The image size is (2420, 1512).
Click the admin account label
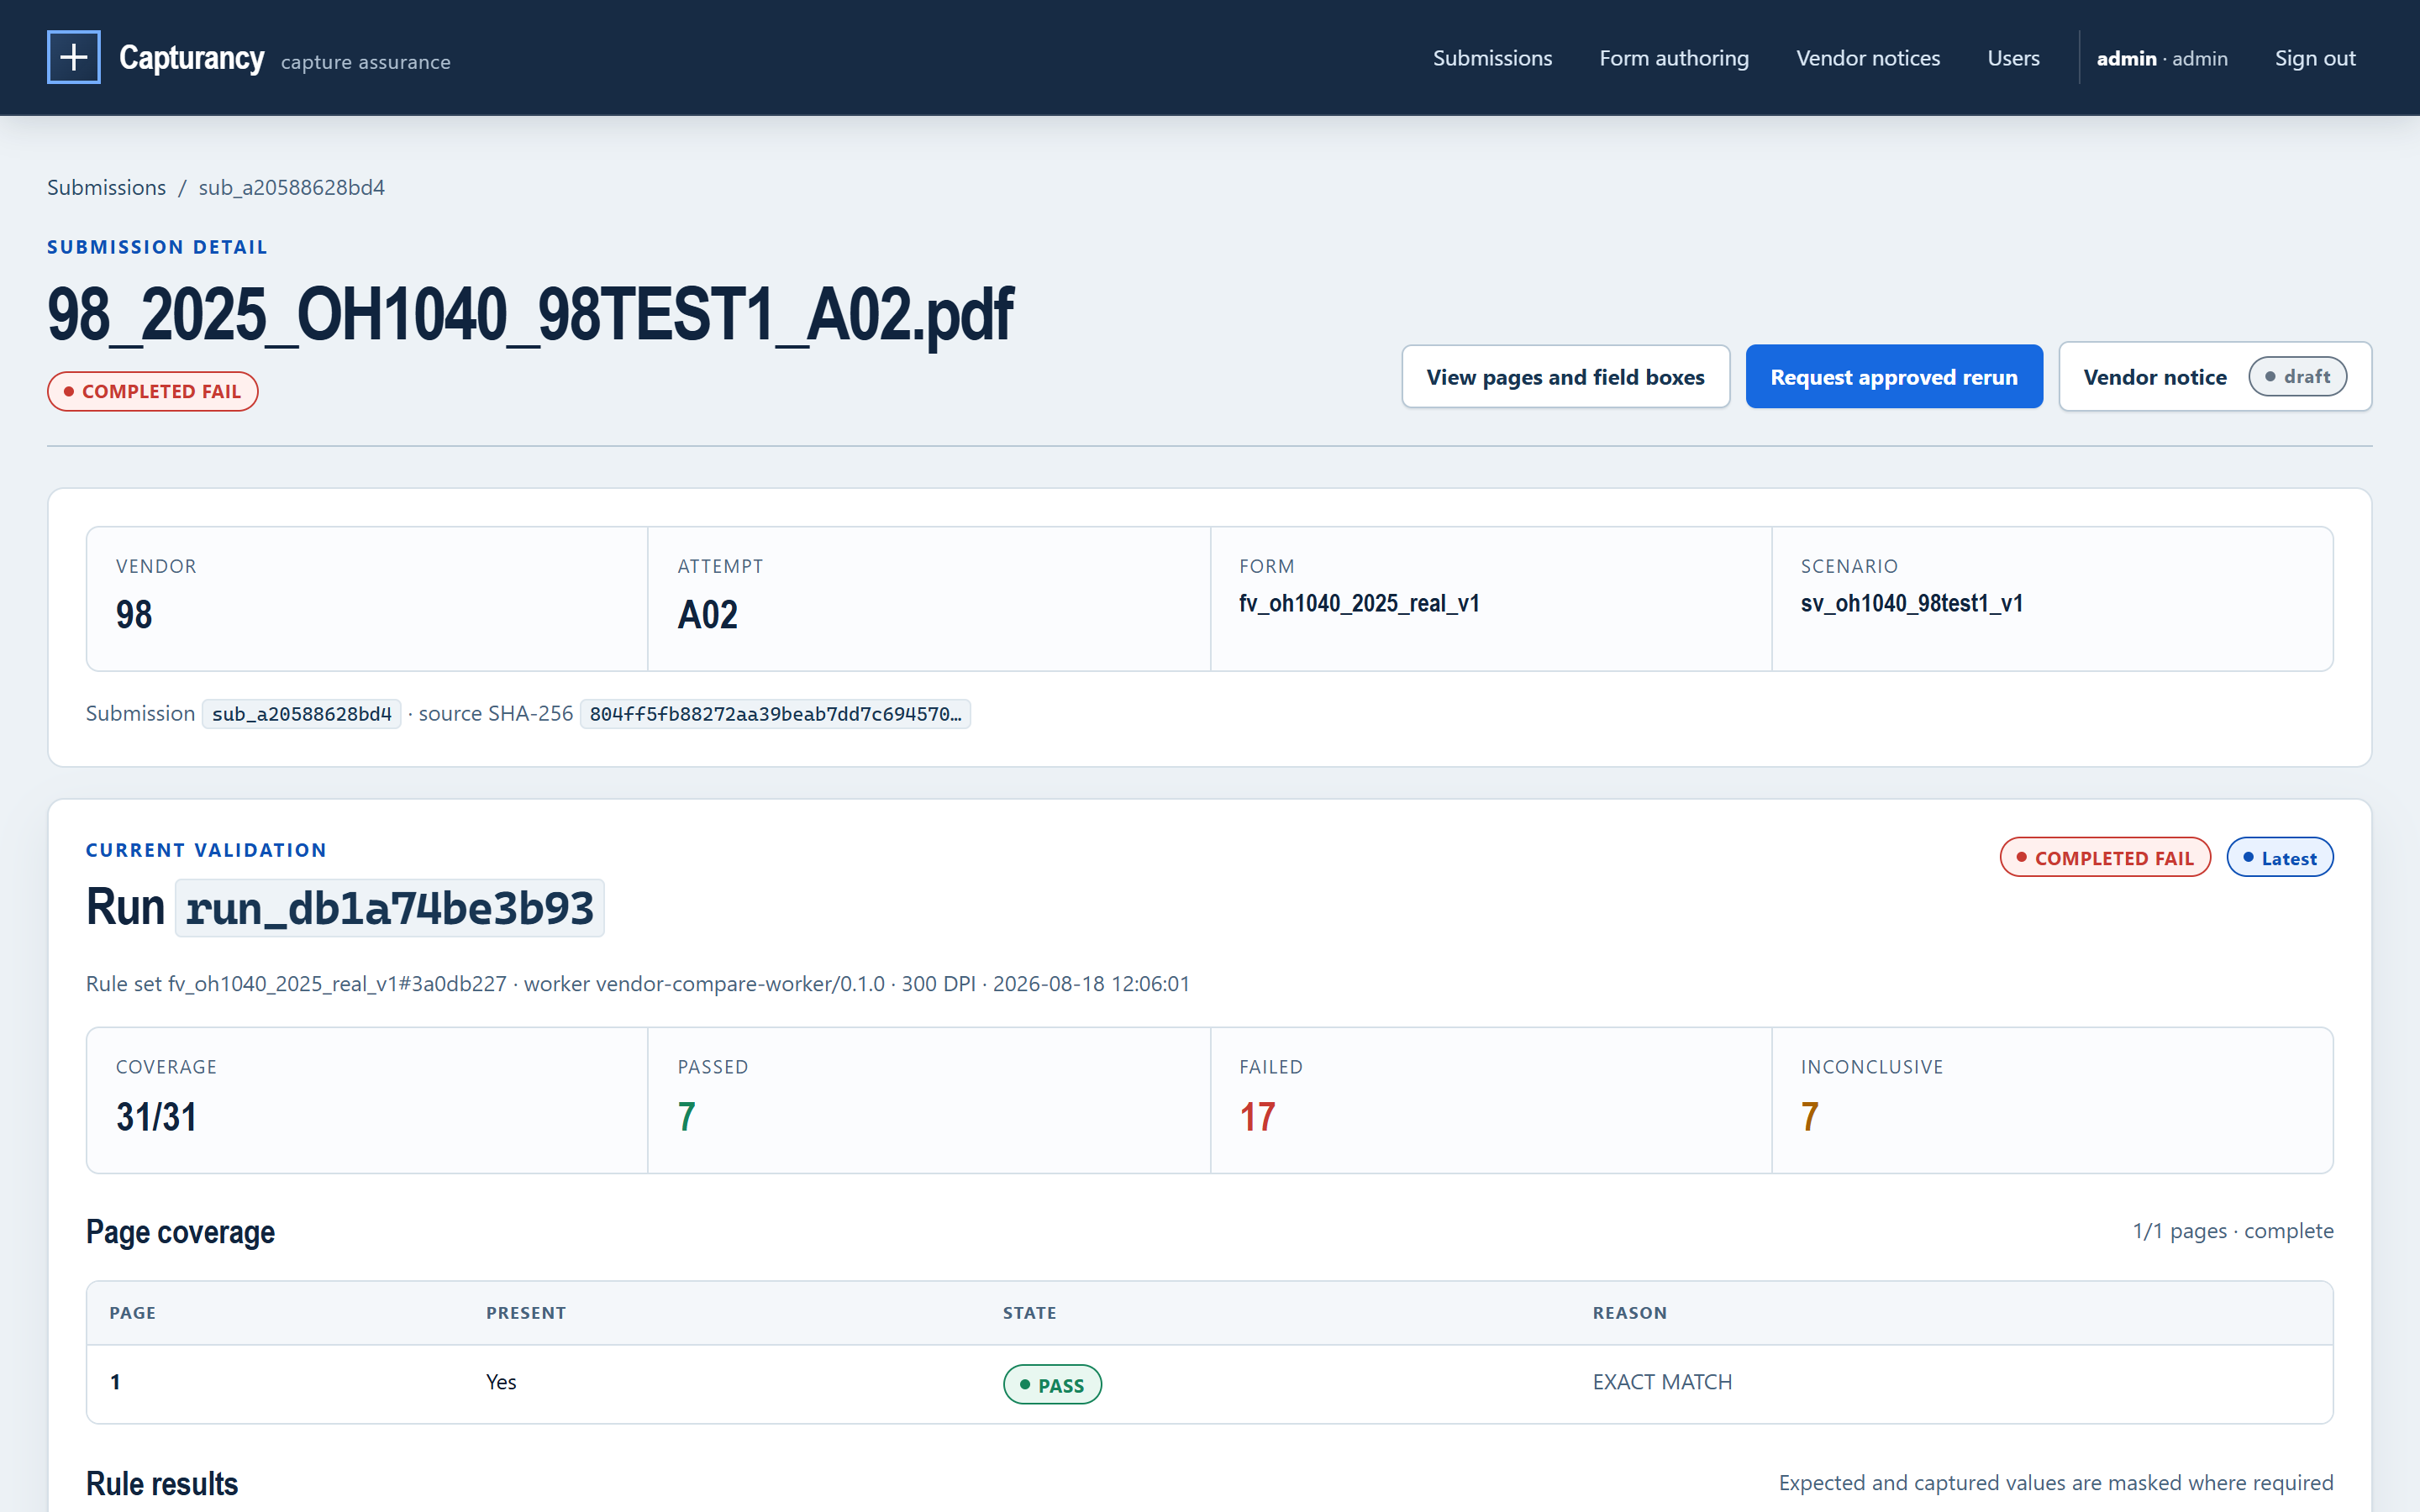point(2162,59)
